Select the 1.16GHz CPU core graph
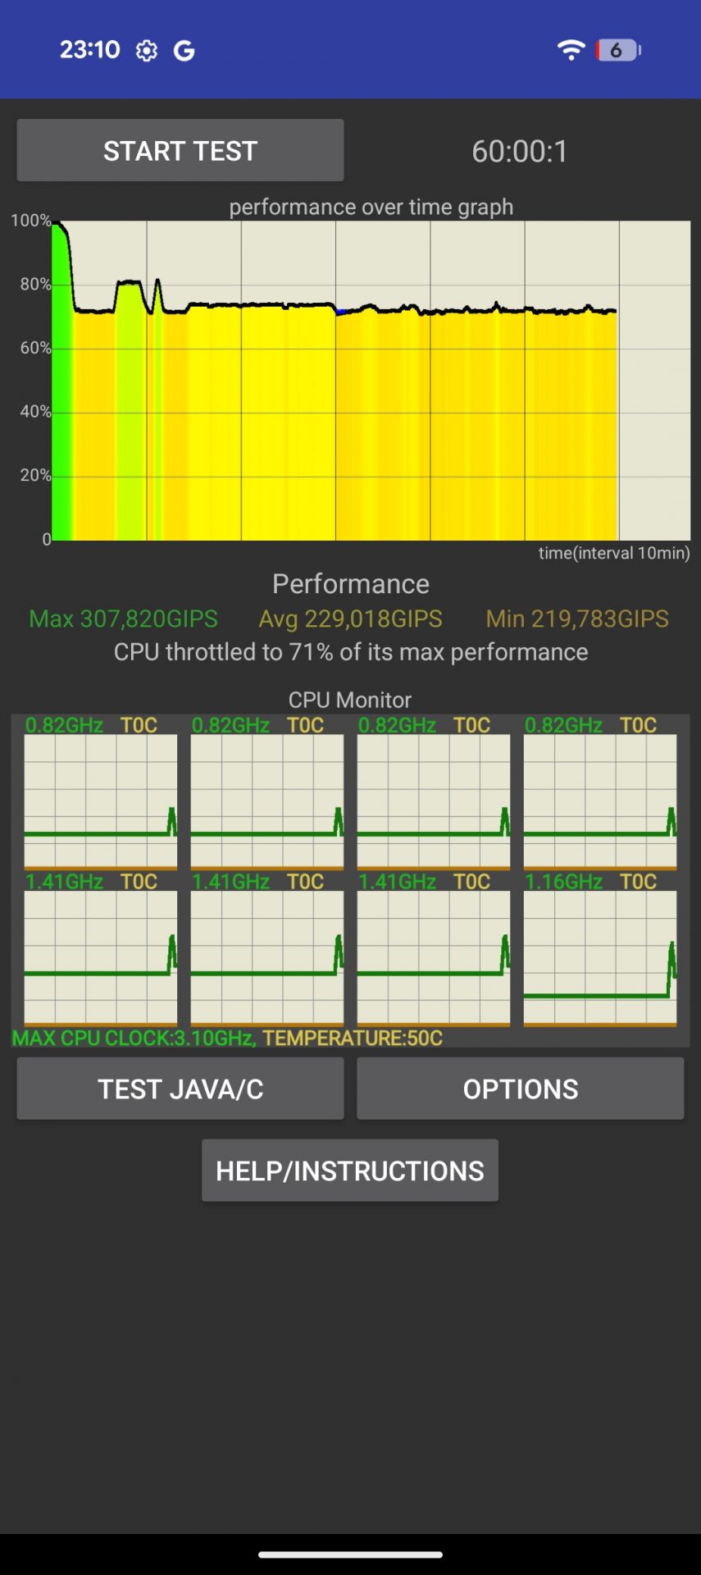Image resolution: width=701 pixels, height=1575 pixels. 600,957
